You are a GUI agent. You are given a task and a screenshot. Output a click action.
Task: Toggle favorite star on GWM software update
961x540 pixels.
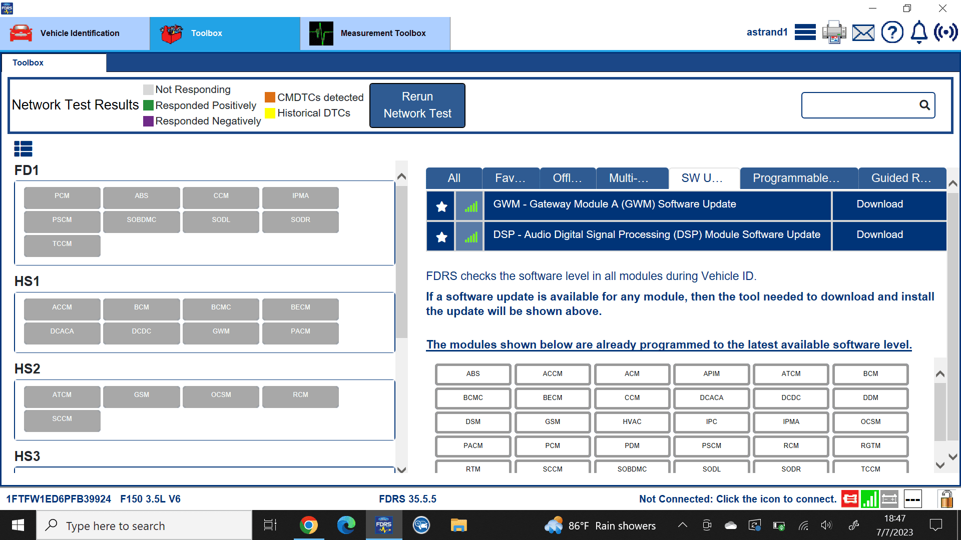coord(441,206)
